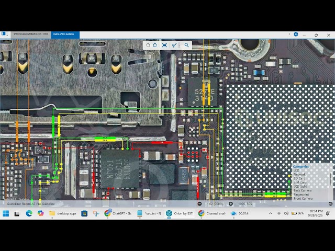335x251 pixels.
Task: Select the Network category
Action: [300, 174]
